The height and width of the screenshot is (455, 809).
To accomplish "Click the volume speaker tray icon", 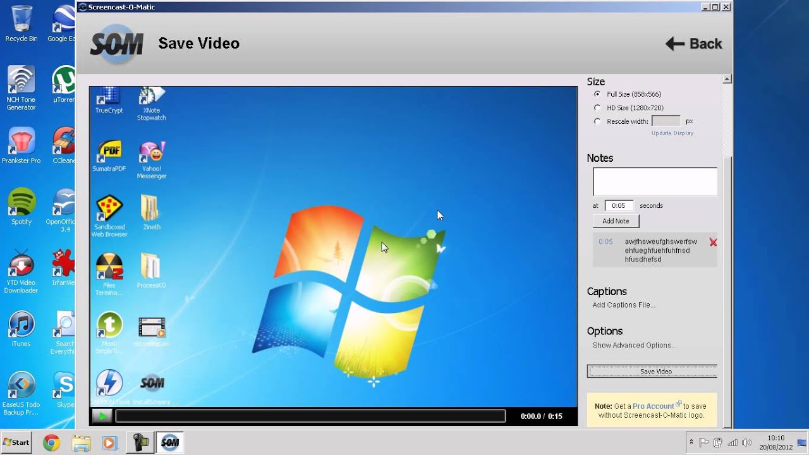I will click(746, 442).
